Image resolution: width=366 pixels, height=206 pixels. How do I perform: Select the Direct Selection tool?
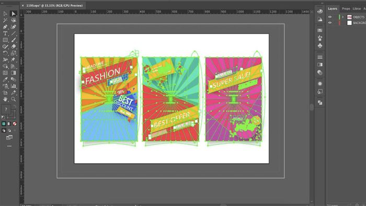click(x=14, y=14)
